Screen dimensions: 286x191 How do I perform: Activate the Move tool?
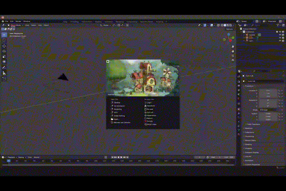click(x=4, y=46)
